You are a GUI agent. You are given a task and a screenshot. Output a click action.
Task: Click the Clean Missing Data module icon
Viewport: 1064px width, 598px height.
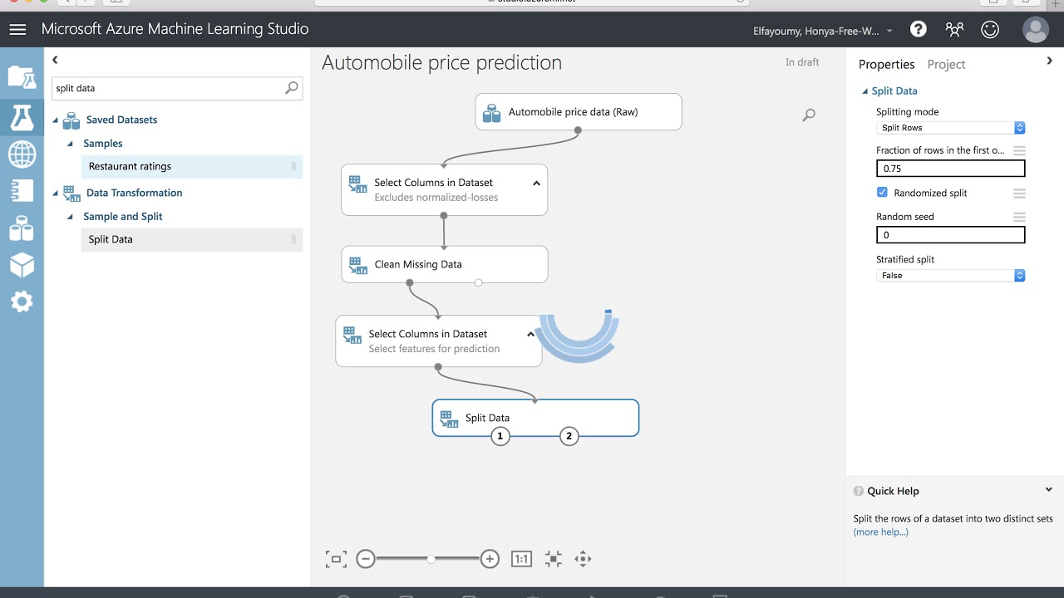pos(357,266)
